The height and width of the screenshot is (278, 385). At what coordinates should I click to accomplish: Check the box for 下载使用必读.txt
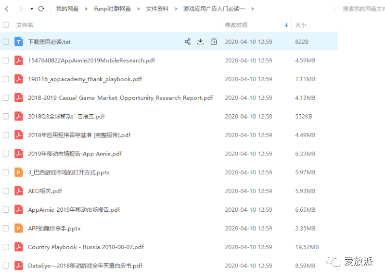pyautogui.click(x=6, y=42)
